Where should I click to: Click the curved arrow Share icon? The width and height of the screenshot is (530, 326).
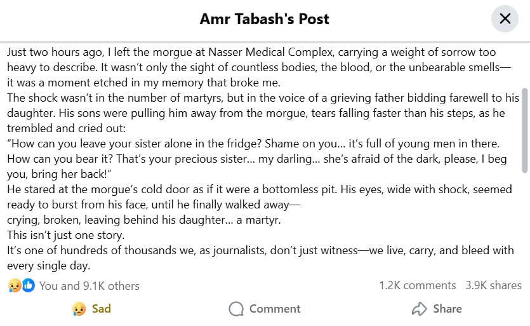point(419,309)
